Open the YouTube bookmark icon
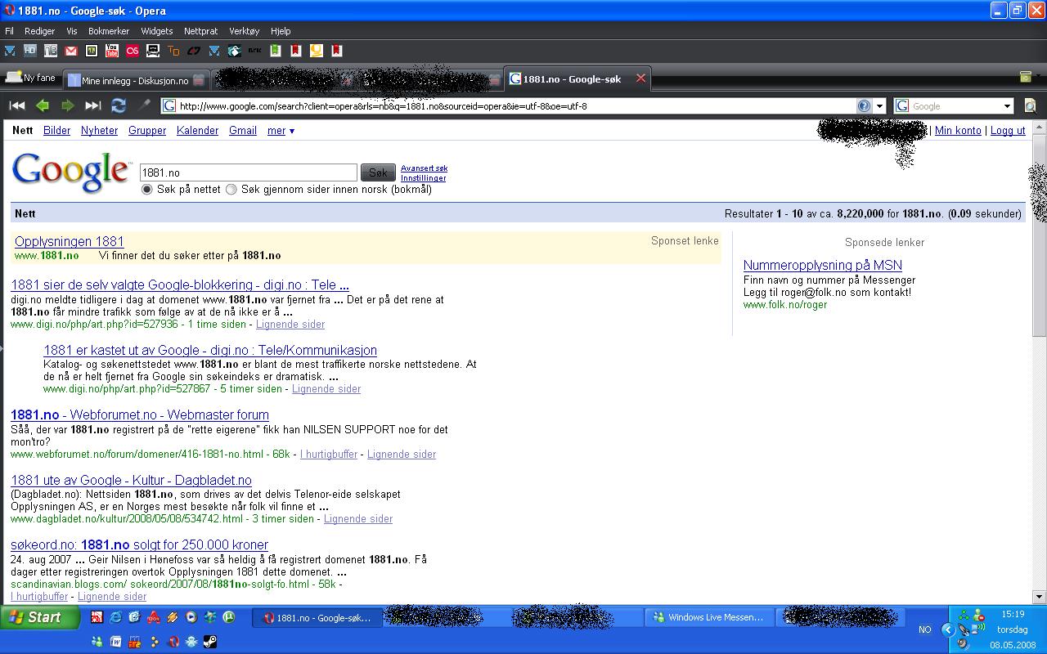The image size is (1047, 654). [112, 51]
